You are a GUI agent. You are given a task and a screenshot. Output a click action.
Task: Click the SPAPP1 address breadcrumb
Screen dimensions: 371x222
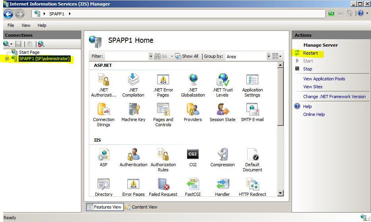[57, 14]
